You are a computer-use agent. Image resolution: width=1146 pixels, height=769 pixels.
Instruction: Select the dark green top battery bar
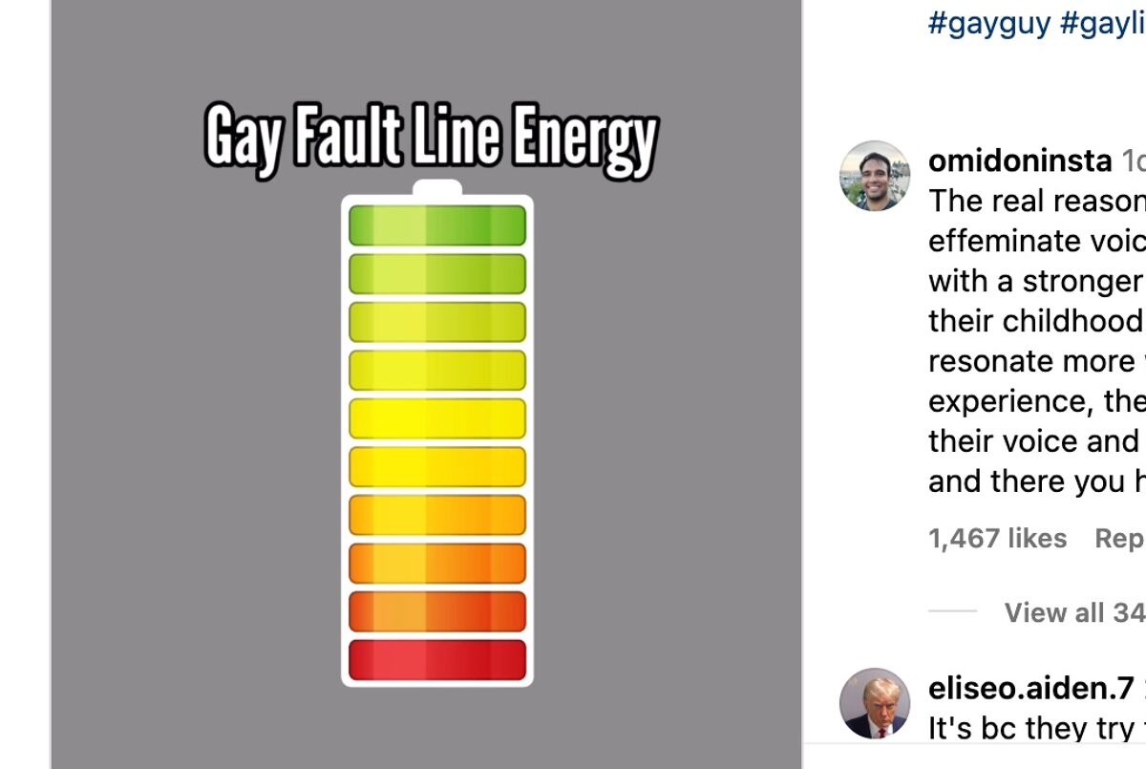437,225
